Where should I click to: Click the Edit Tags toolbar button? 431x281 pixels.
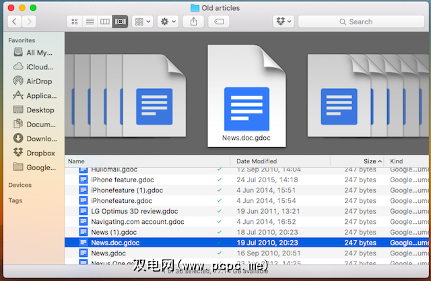(219, 22)
